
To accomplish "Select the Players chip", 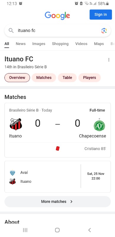I will [90, 78].
